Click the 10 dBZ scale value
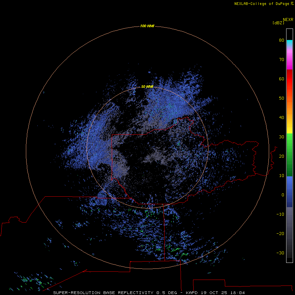Image resolution: width=295 pixels, height=295 pixels. click(x=282, y=176)
